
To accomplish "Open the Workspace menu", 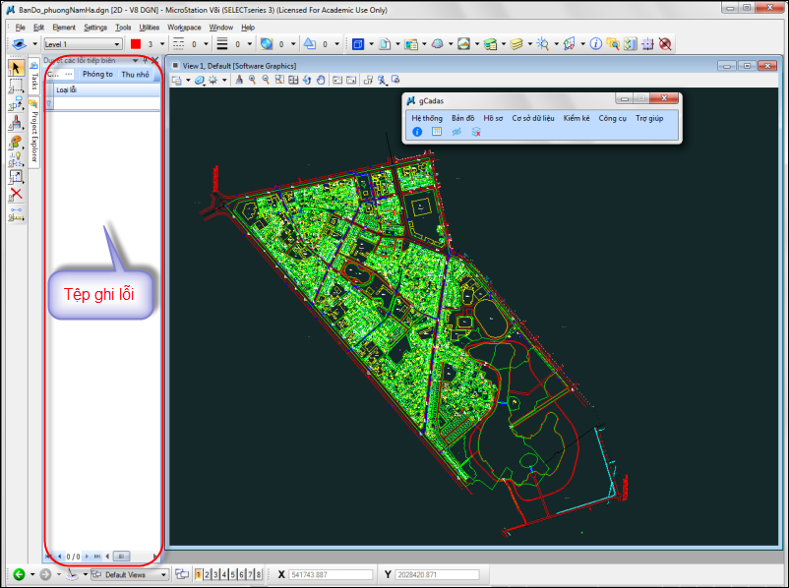I will tap(184, 28).
